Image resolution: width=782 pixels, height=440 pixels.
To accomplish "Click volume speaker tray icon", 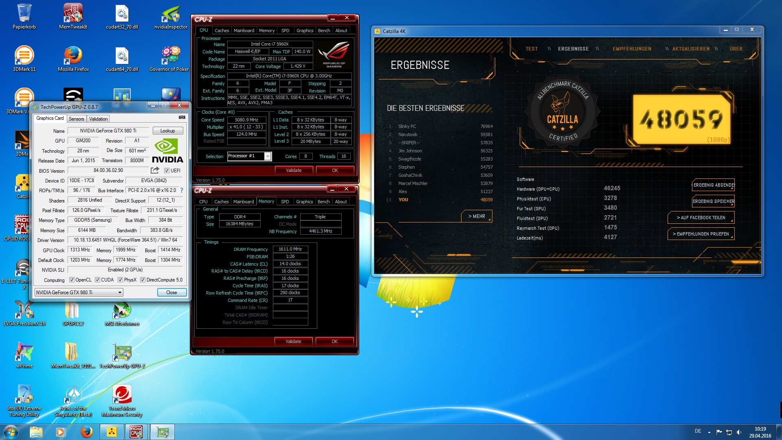I will coord(739,432).
